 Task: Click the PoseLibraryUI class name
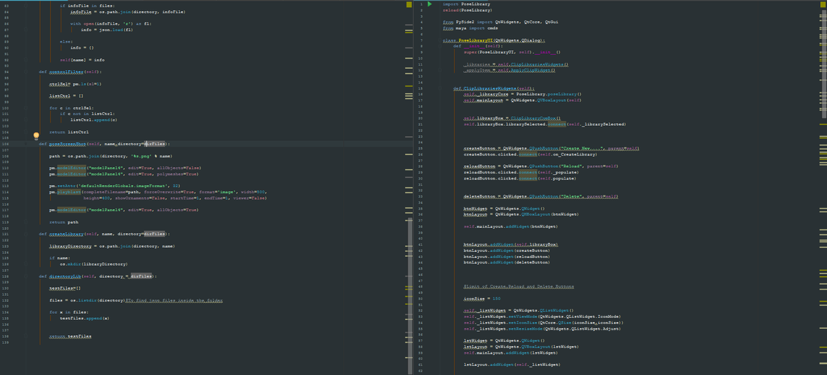pyautogui.click(x=474, y=41)
